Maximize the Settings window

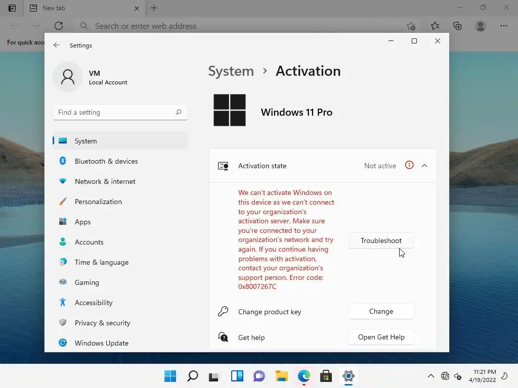click(x=414, y=41)
